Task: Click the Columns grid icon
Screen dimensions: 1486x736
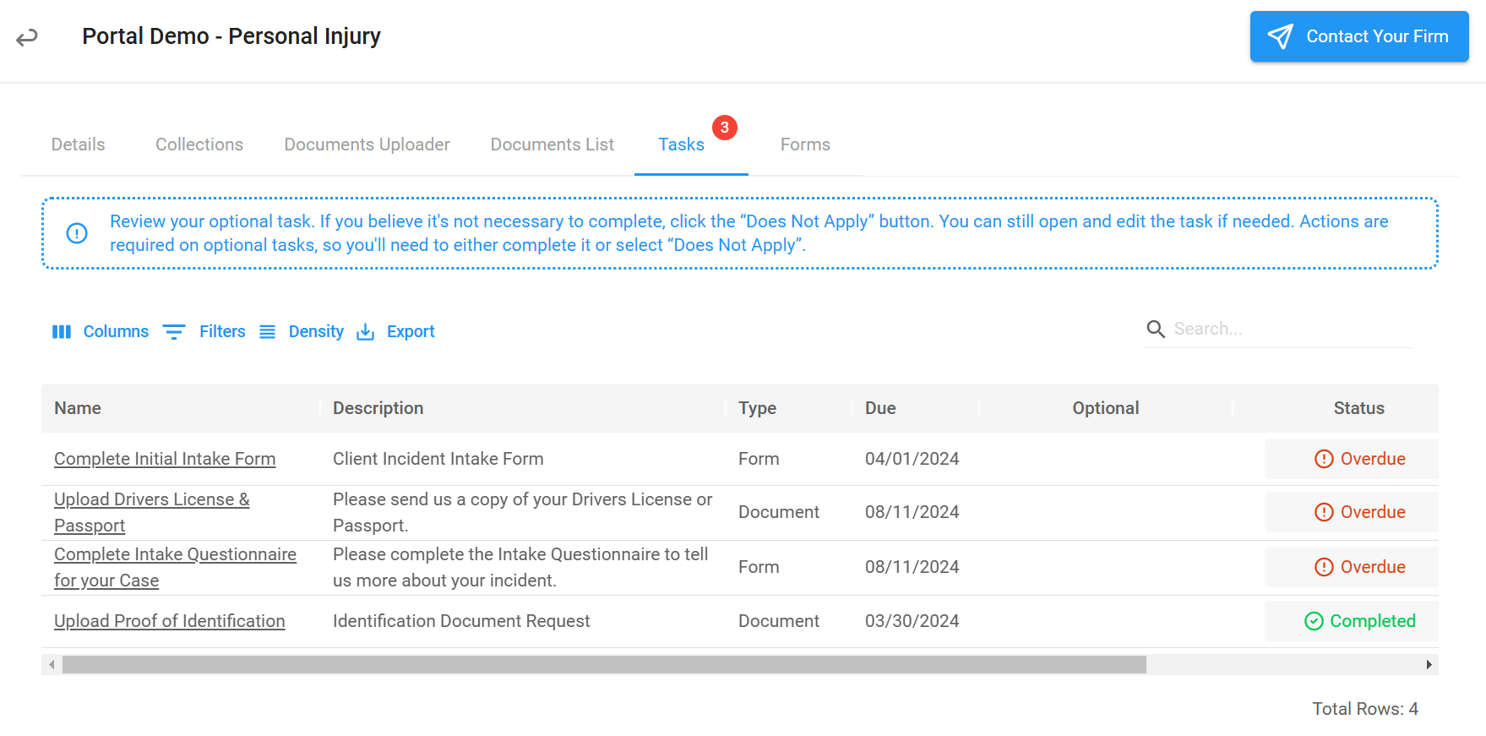Action: pyautogui.click(x=62, y=332)
